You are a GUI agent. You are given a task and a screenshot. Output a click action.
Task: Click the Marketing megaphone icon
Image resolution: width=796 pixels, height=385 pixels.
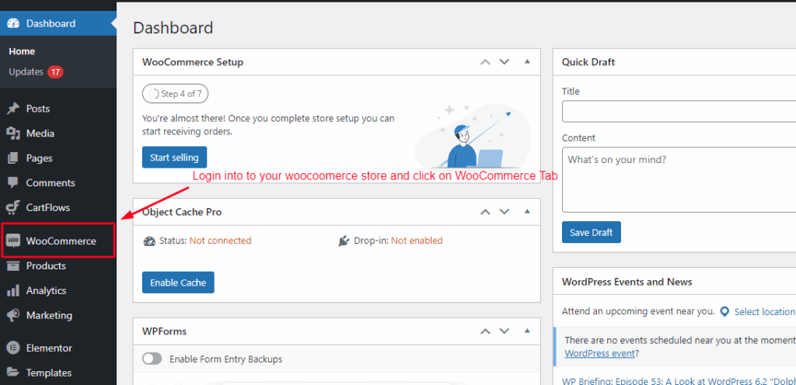point(12,316)
